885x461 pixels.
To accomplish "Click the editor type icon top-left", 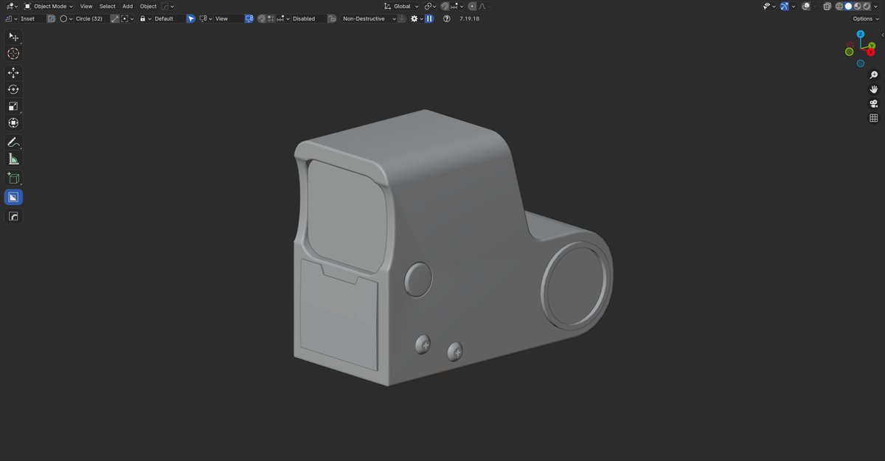I will click(x=11, y=6).
